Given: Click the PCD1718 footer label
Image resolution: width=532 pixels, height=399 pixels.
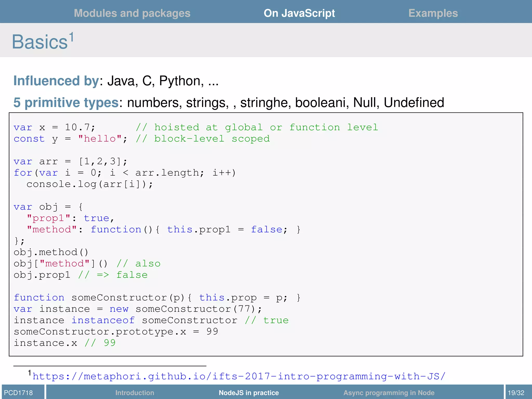Looking at the screenshot, I should tap(18, 393).
